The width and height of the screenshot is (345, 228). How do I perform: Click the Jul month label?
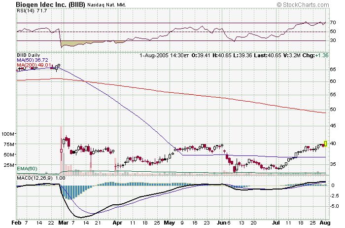coord(276,223)
